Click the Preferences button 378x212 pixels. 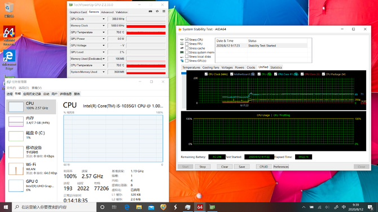[281, 166]
